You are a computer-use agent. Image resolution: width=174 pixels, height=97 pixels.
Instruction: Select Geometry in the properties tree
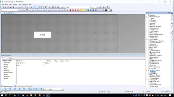click(x=7, y=63)
